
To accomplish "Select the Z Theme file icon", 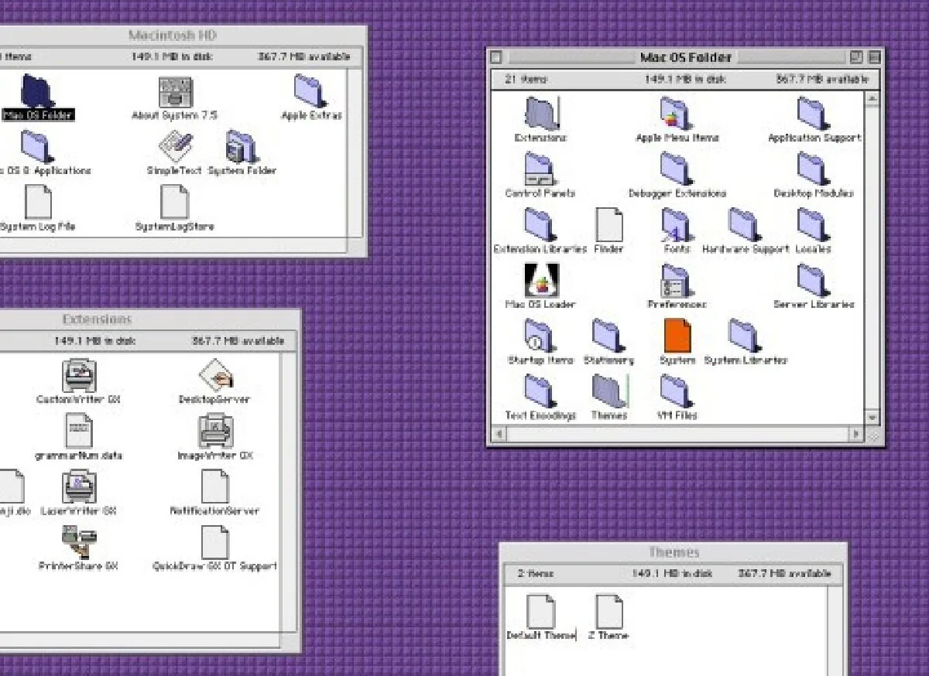I will (608, 612).
